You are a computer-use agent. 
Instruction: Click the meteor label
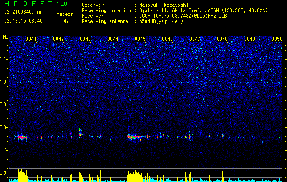[65, 14]
